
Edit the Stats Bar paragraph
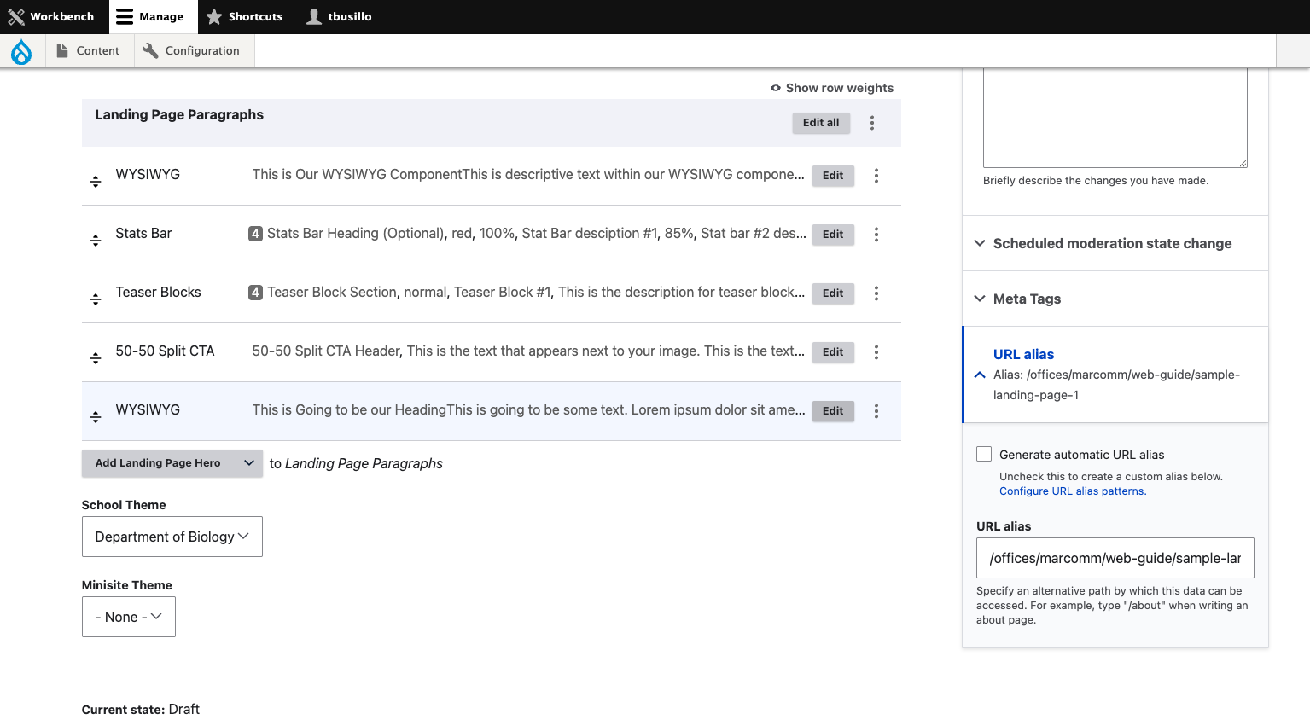pos(833,235)
